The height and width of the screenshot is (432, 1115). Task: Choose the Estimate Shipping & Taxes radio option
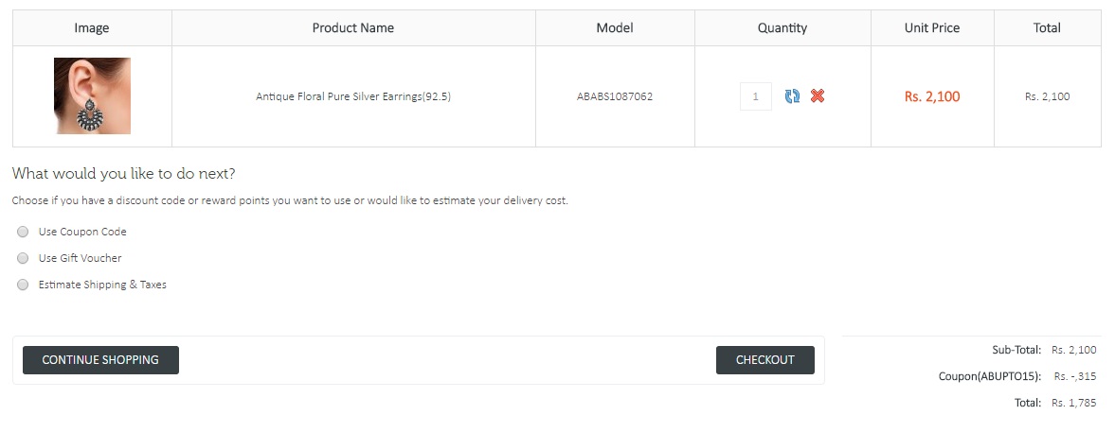click(23, 285)
